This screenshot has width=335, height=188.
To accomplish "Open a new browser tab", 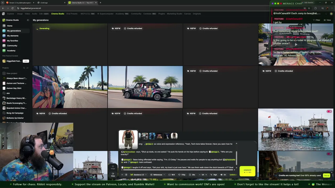I will click(x=100, y=3).
